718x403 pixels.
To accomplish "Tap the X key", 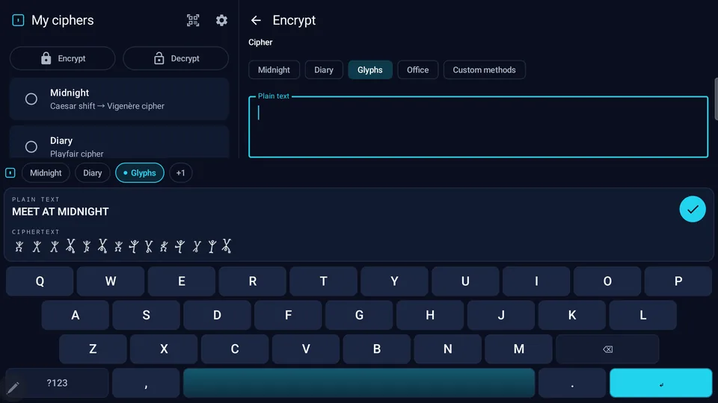I will pos(164,349).
